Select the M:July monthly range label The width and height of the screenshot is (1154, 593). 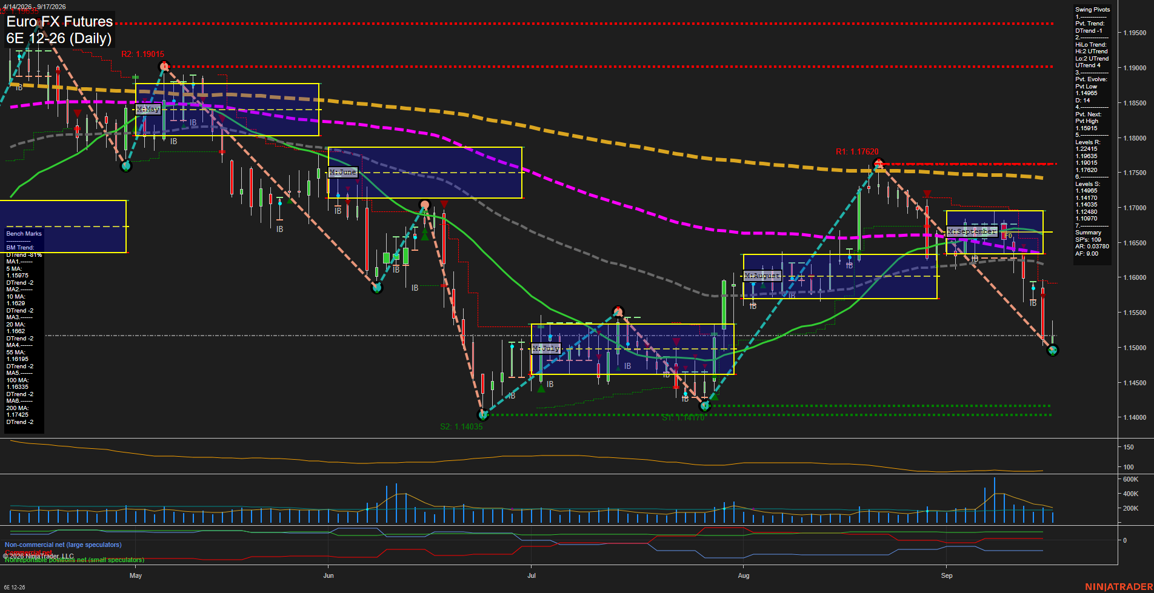click(x=546, y=349)
